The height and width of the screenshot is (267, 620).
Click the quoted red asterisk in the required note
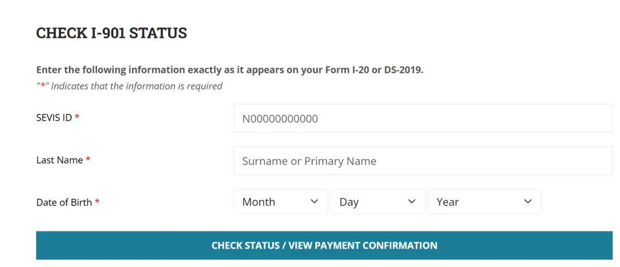pyautogui.click(x=41, y=86)
